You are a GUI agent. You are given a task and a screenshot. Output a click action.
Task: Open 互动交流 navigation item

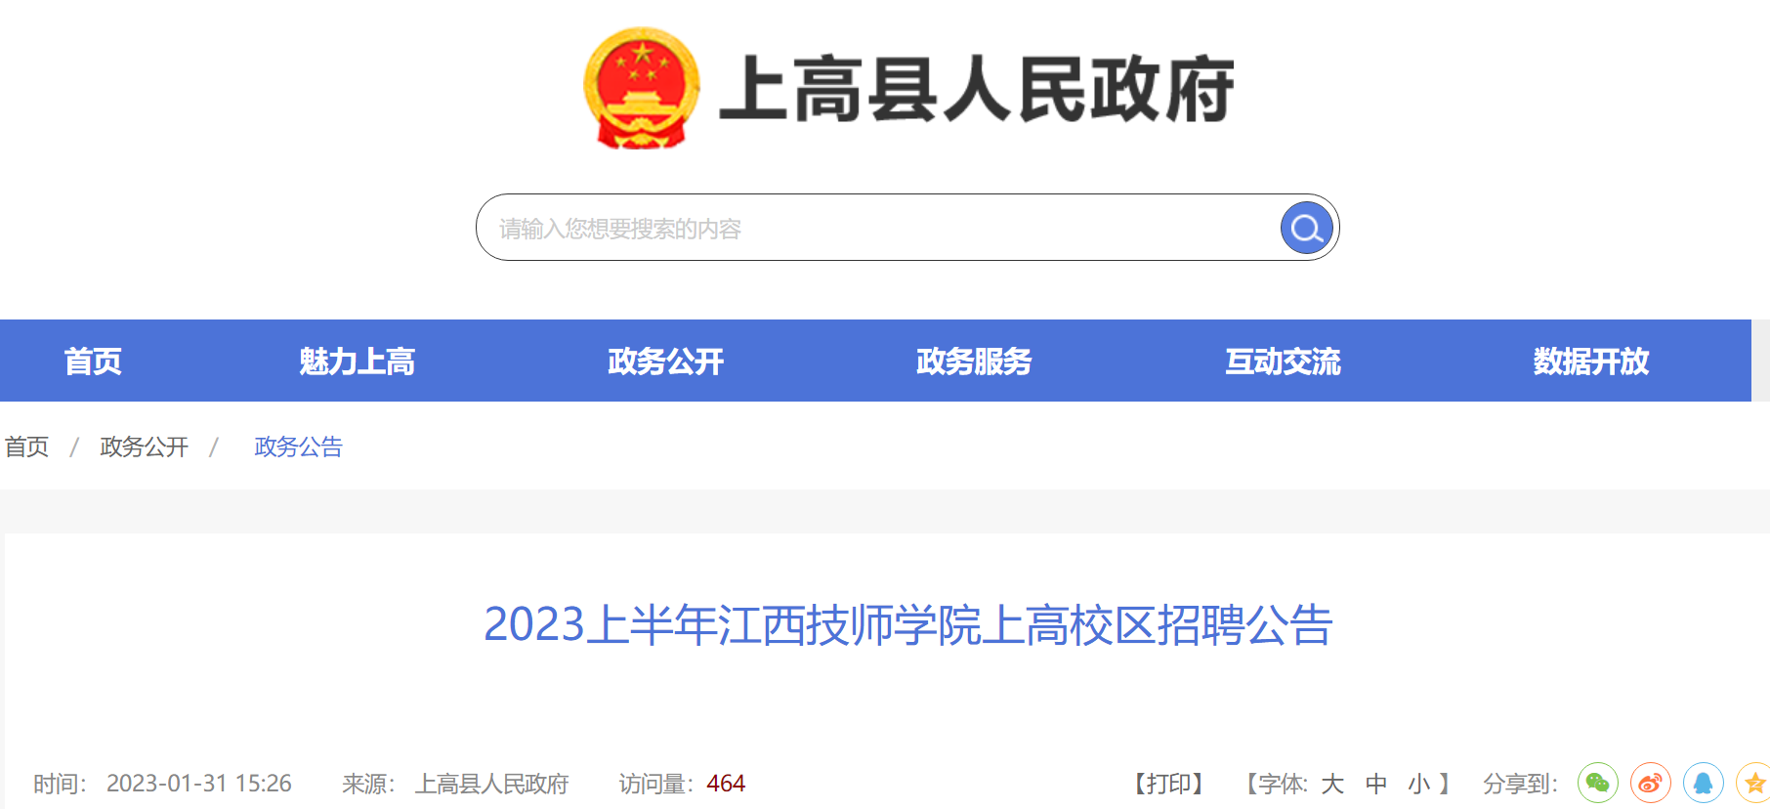click(1284, 362)
